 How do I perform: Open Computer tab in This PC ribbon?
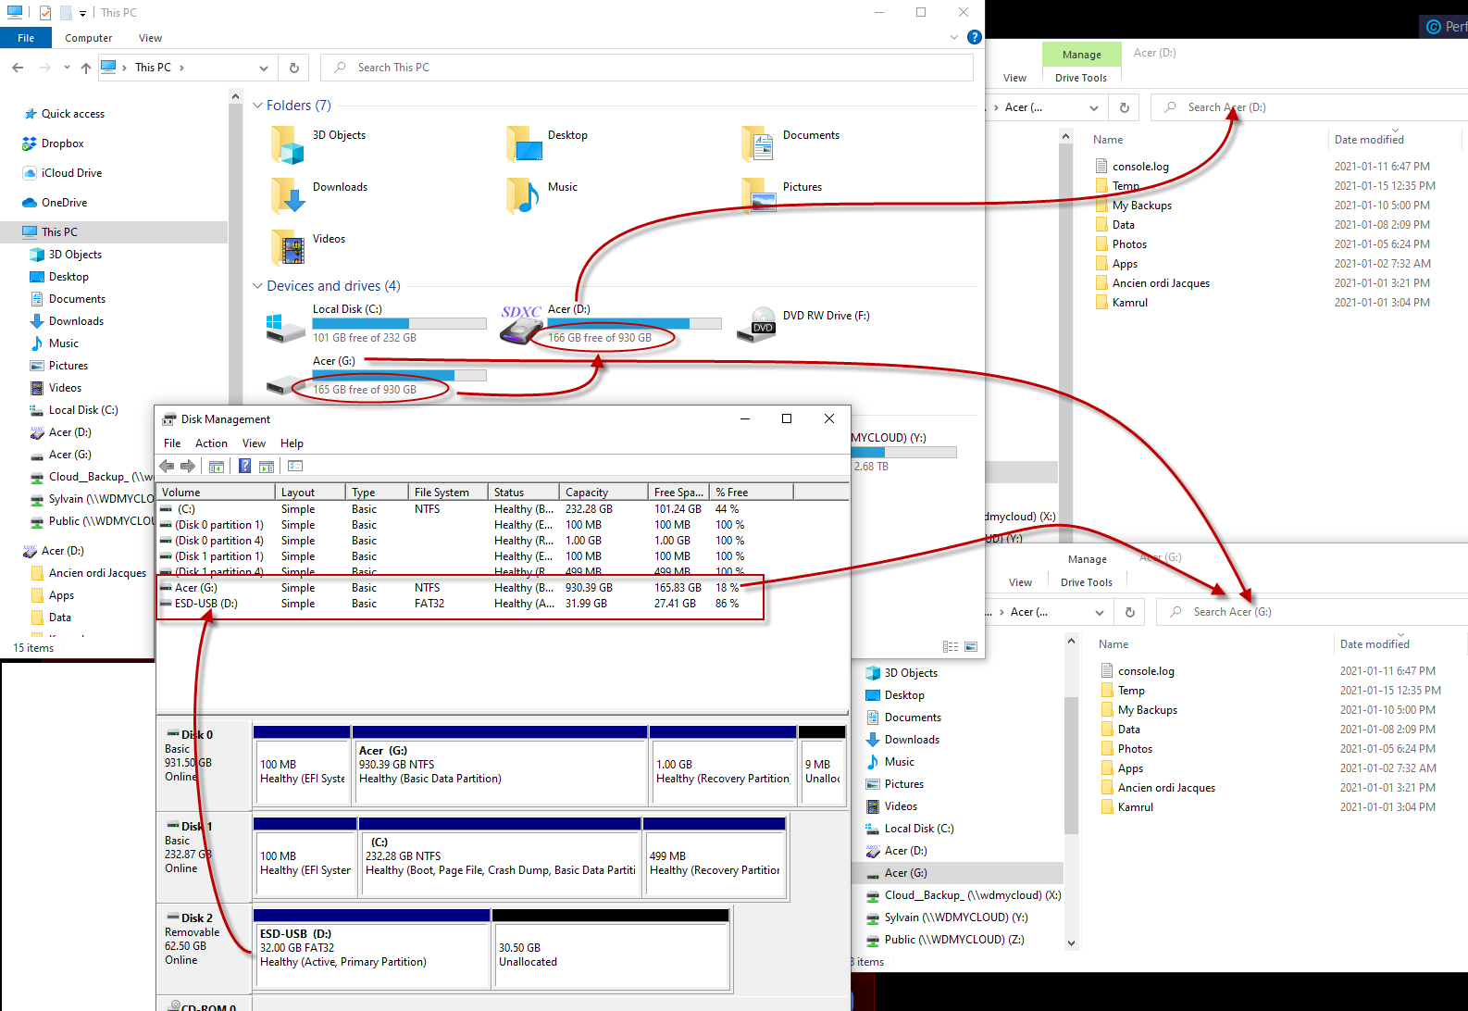89,38
